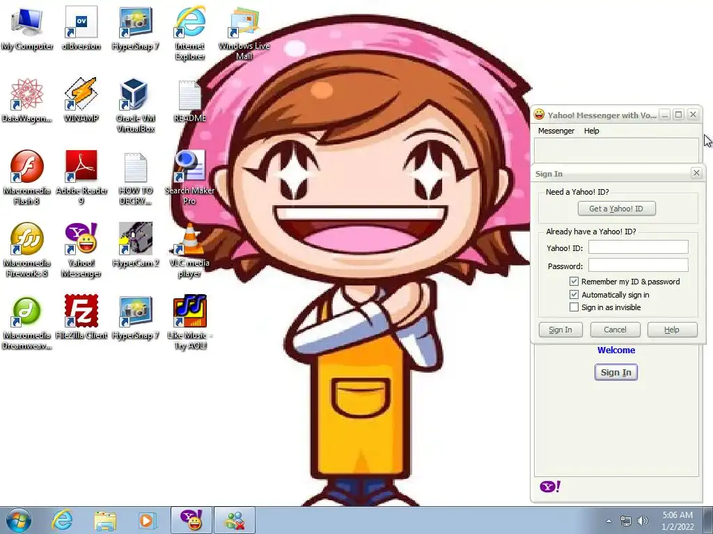The width and height of the screenshot is (713, 534).
Task: Launch Windows Media Player from taskbar
Action: click(147, 520)
